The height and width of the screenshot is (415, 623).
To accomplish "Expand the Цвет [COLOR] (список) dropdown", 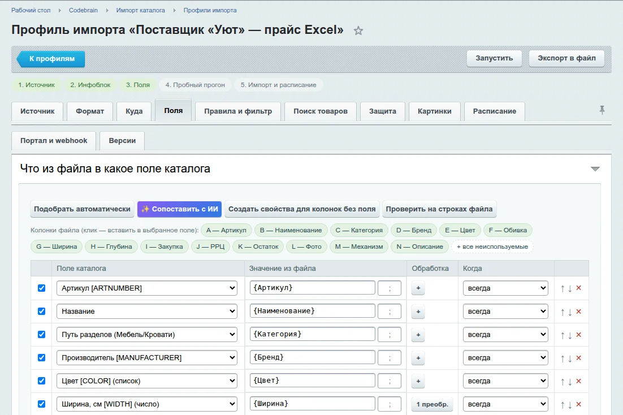I will [x=147, y=381].
